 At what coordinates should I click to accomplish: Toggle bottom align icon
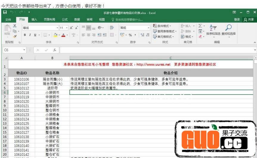point(94,28)
